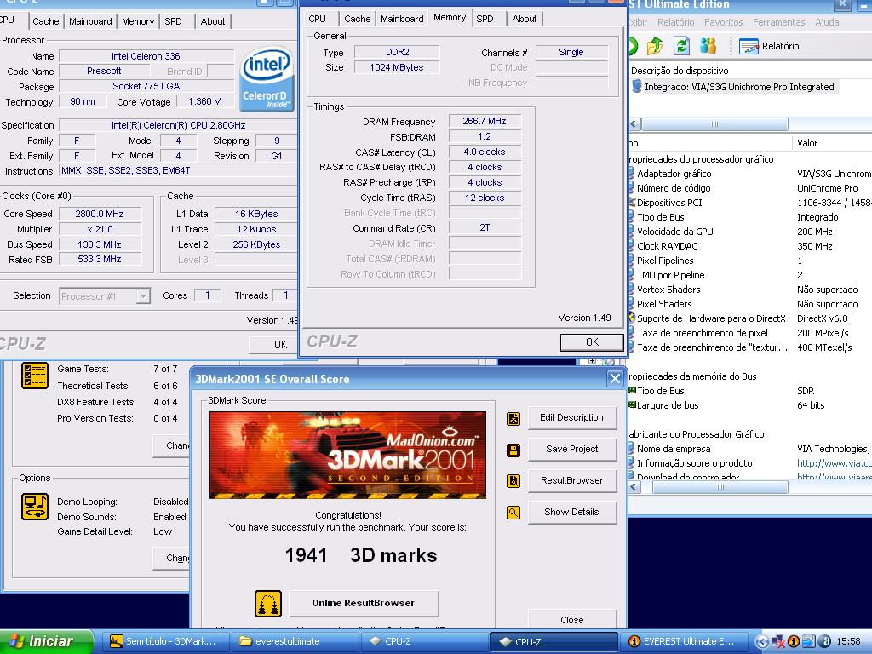Click the Show Details magnifier icon
The width and height of the screenshot is (872, 654).
[x=513, y=512]
